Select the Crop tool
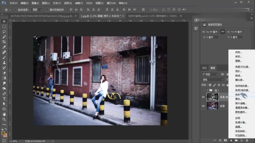255x143 pixels. coord(4,42)
